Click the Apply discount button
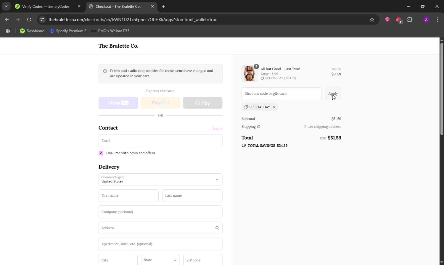 click(333, 93)
